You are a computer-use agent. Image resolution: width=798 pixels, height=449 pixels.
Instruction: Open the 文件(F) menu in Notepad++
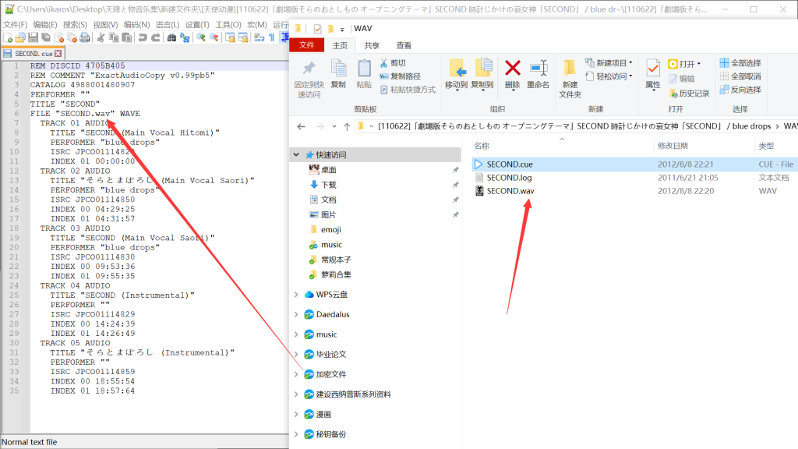(x=16, y=24)
